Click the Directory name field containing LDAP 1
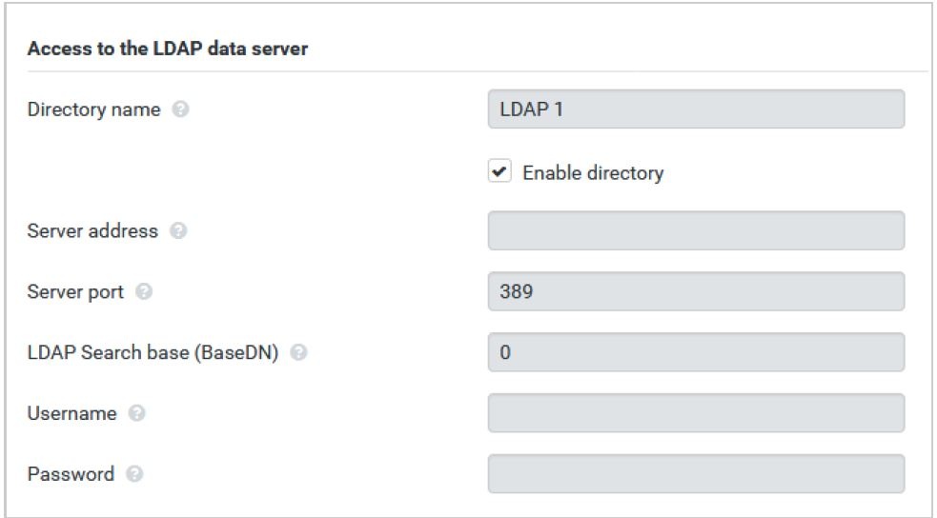Screen dimensions: 937x518 pos(696,110)
